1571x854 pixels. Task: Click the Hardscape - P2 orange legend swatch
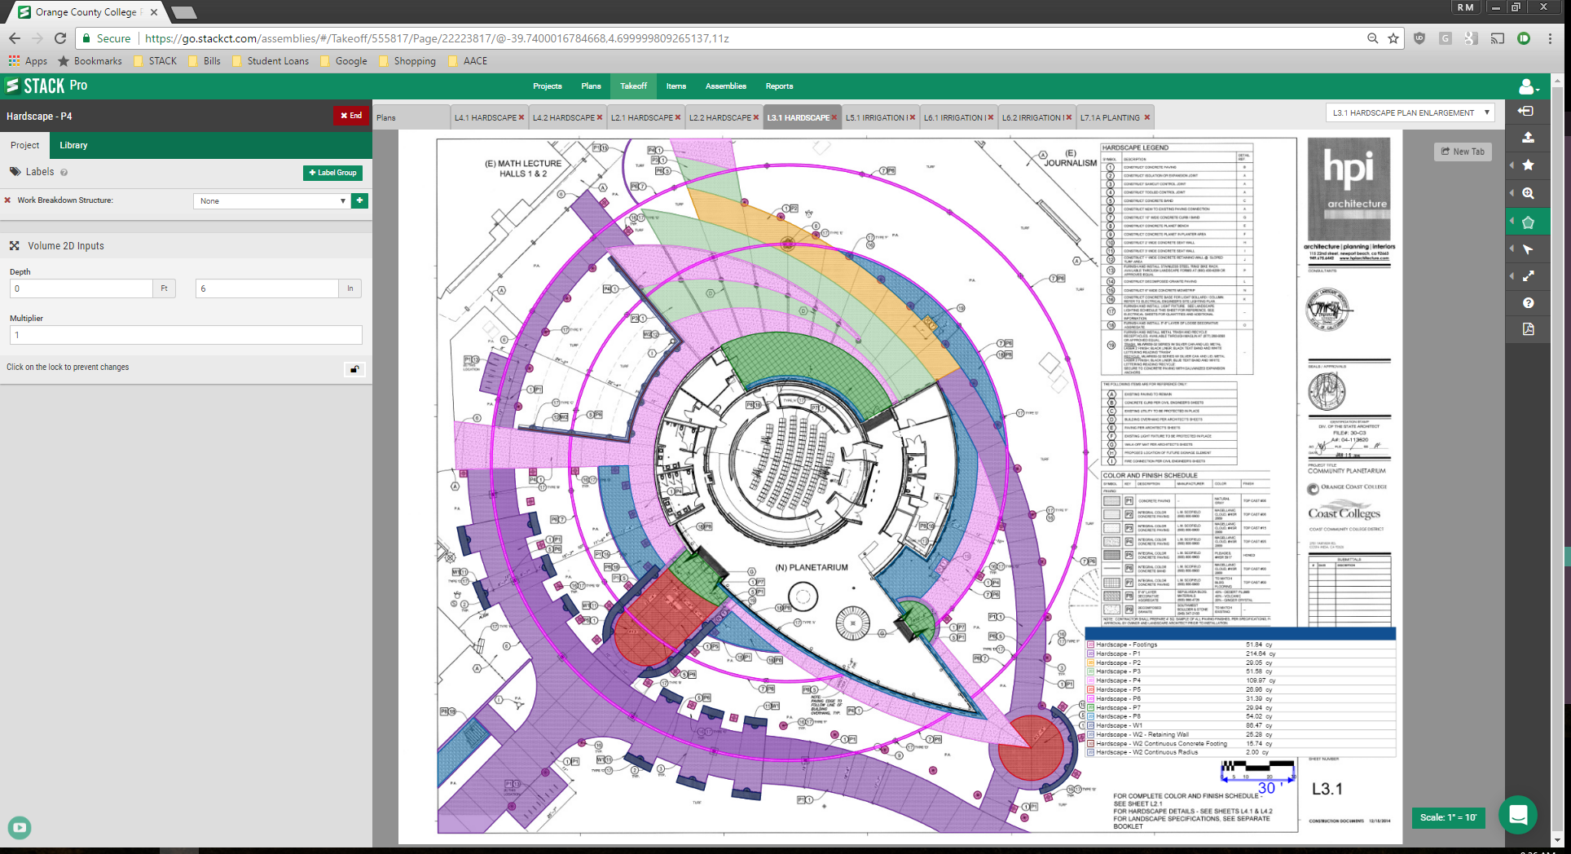click(x=1090, y=663)
